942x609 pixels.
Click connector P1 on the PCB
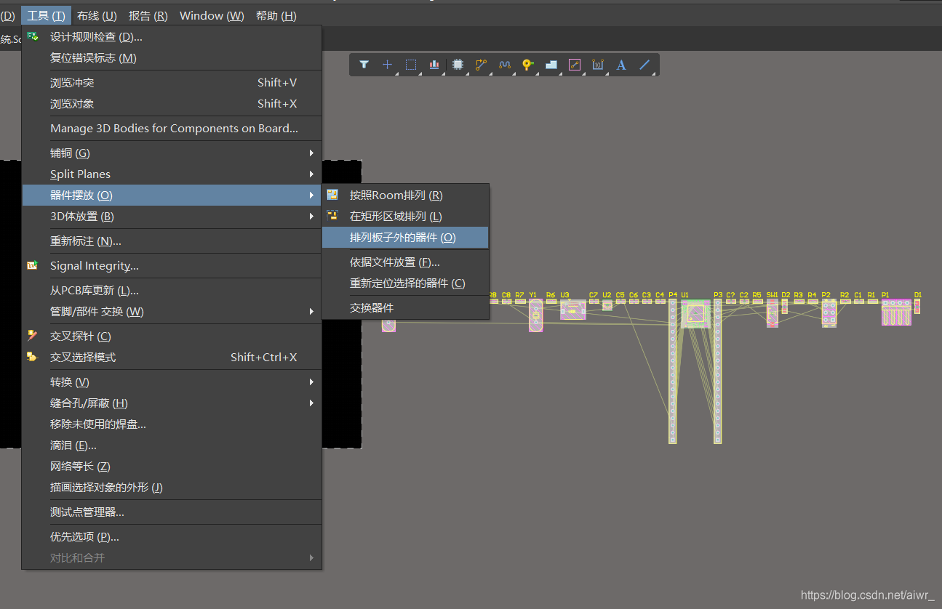coord(896,312)
